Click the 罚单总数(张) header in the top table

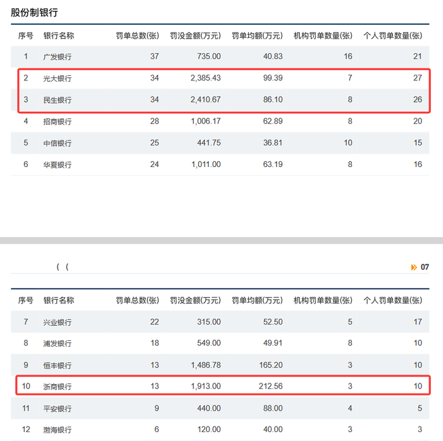pyautogui.click(x=137, y=36)
